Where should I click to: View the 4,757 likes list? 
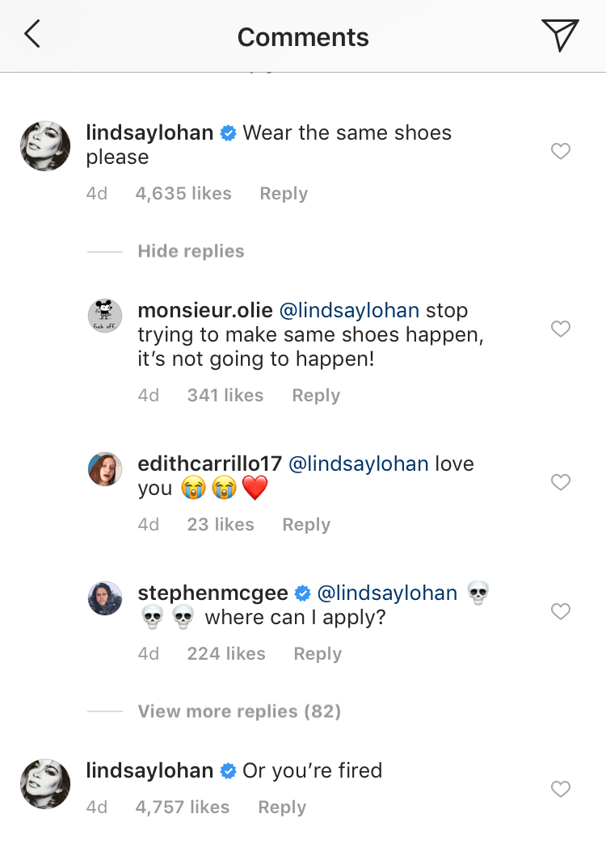[183, 807]
